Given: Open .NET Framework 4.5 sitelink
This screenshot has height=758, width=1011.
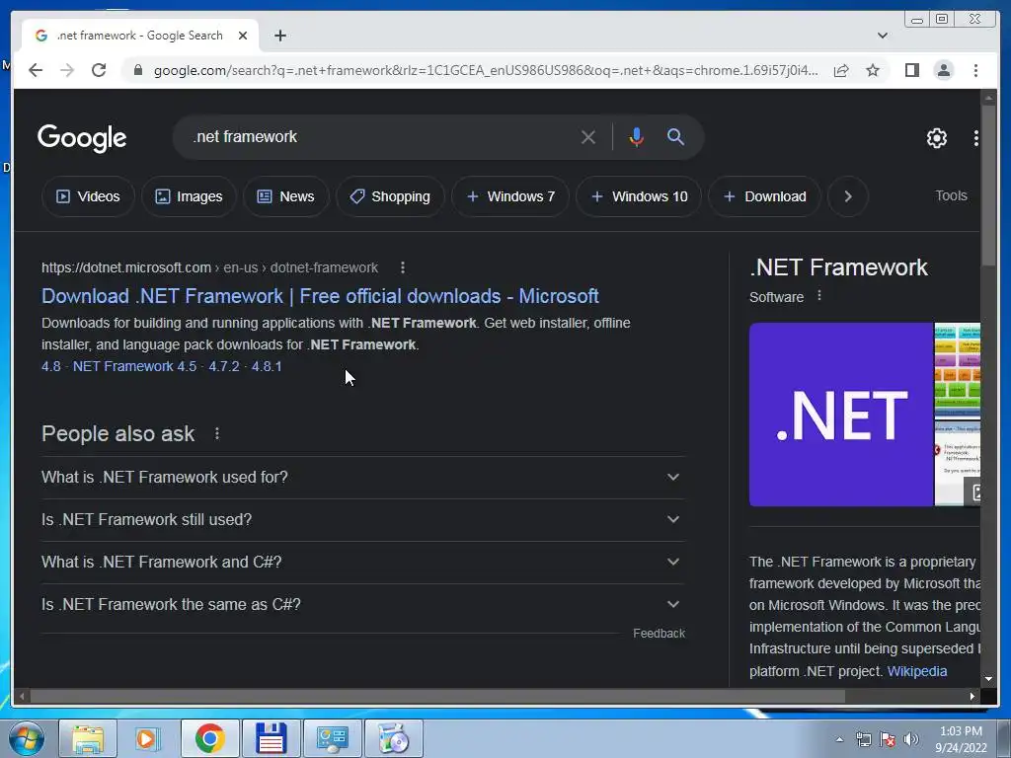Looking at the screenshot, I should click(x=134, y=366).
